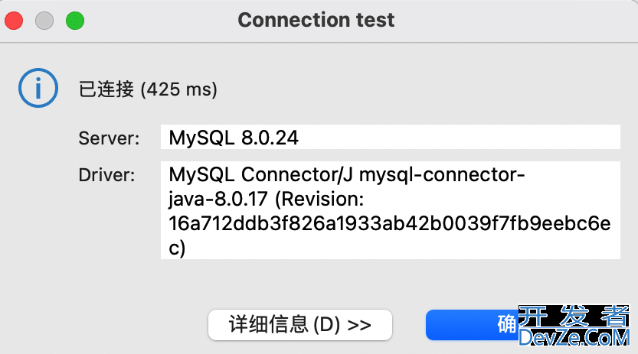Click the DevZe.CoM watermark text
638x354 pixels.
tap(574, 337)
